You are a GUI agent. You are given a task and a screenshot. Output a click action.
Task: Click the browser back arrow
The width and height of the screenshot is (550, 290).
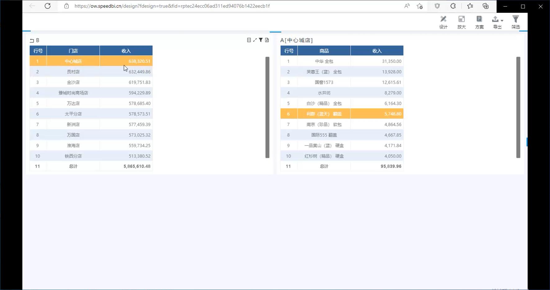coord(32,6)
